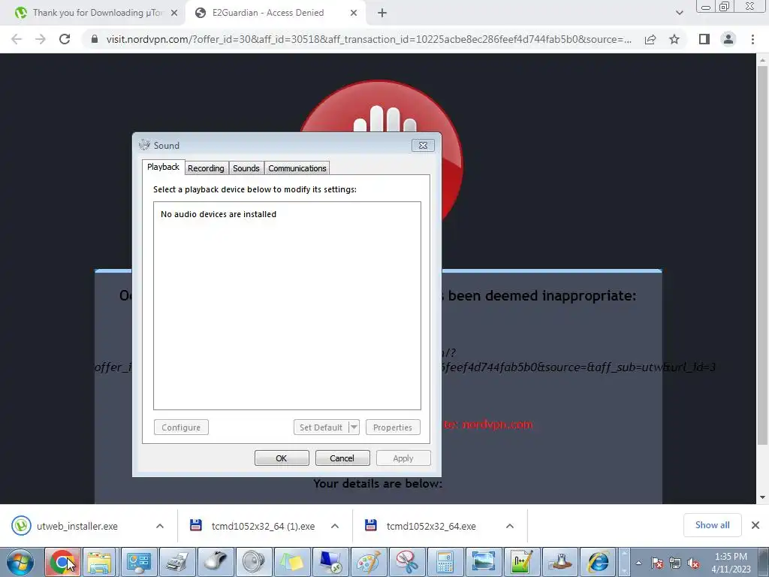Click 'No audio devices are installed' text
This screenshot has height=577, width=769.
click(219, 214)
